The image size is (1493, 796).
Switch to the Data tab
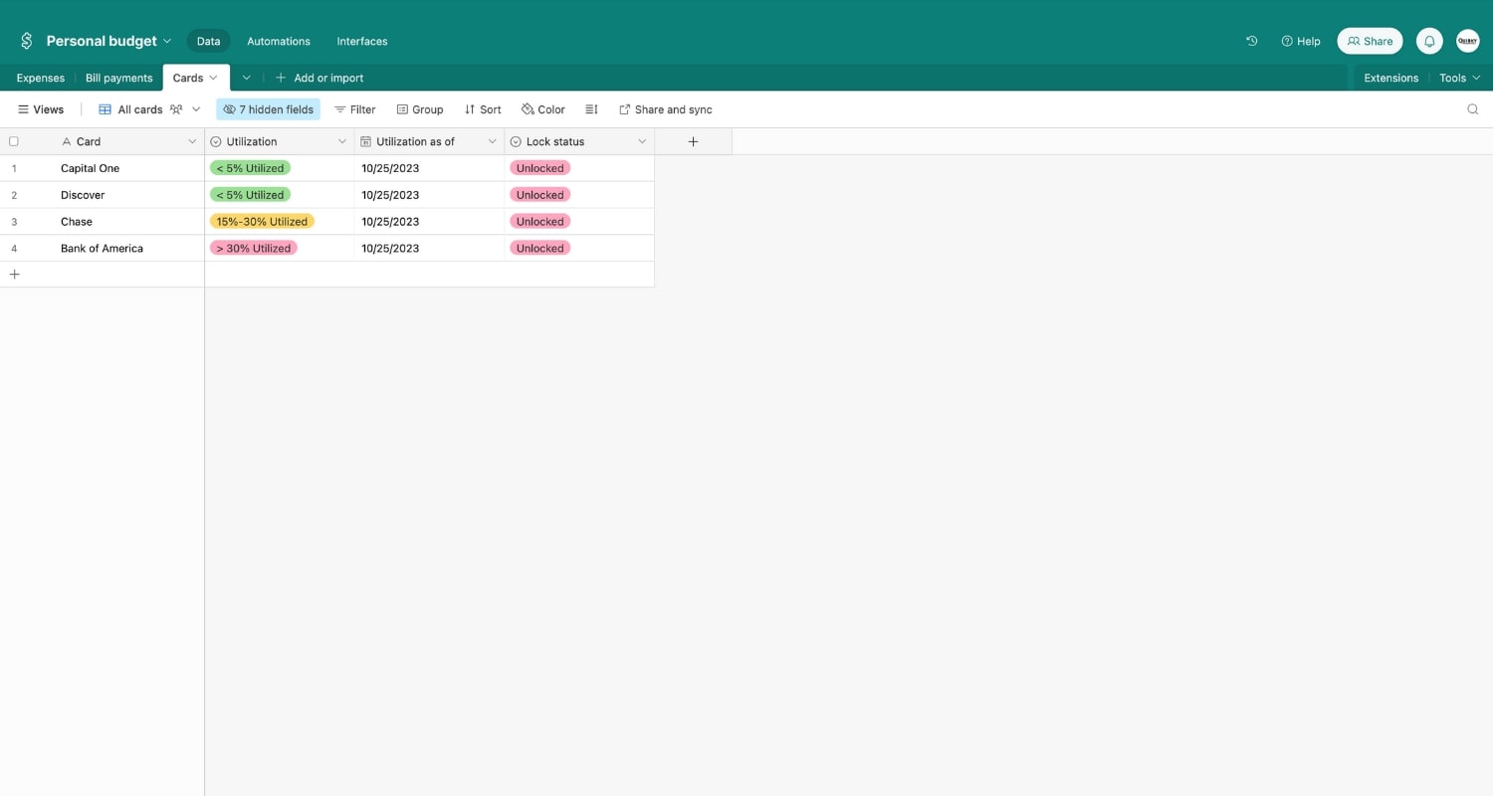click(x=208, y=41)
